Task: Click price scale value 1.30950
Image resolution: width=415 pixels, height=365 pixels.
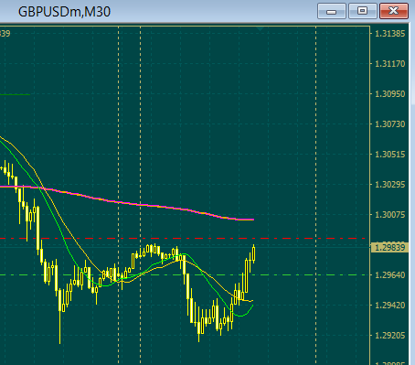Action: point(390,94)
